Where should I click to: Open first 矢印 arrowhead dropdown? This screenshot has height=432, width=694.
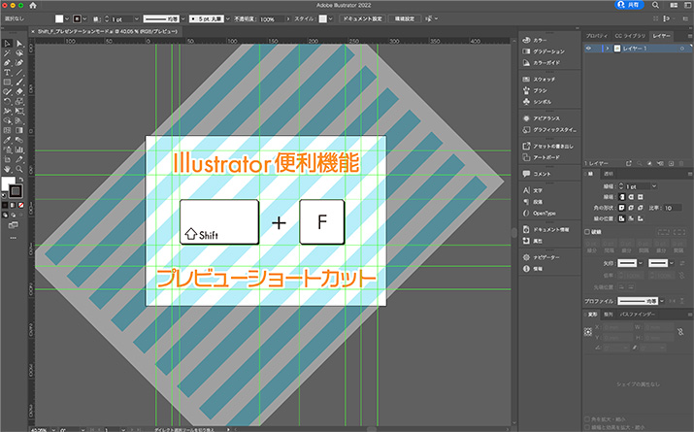(640, 263)
